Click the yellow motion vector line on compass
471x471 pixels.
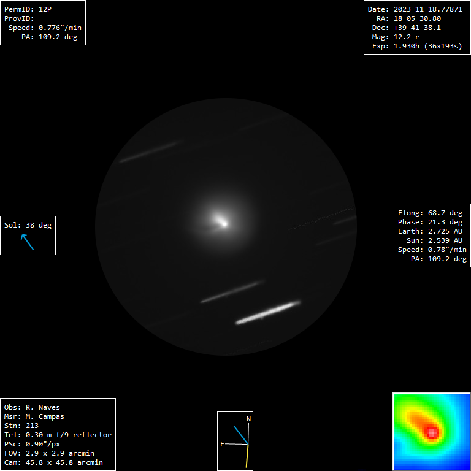pos(247,456)
